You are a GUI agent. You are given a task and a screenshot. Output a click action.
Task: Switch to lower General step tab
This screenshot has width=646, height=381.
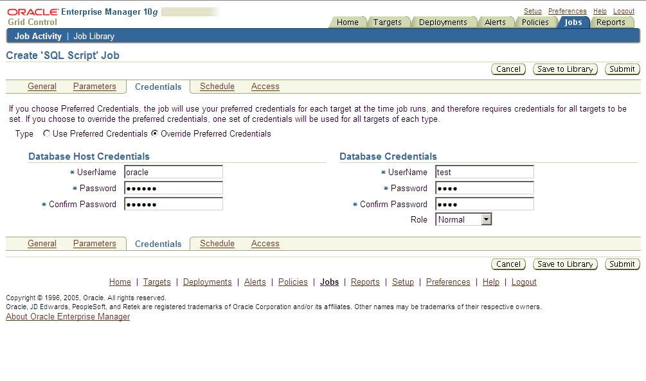tap(42, 243)
